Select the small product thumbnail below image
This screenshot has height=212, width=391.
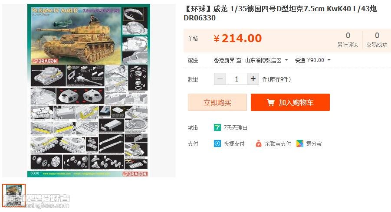click(x=14, y=196)
